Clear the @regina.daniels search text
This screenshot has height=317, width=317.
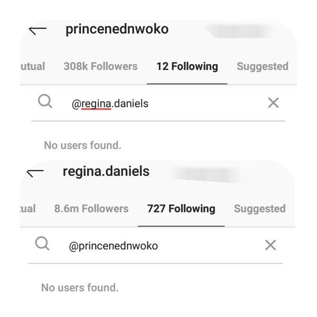click(273, 103)
